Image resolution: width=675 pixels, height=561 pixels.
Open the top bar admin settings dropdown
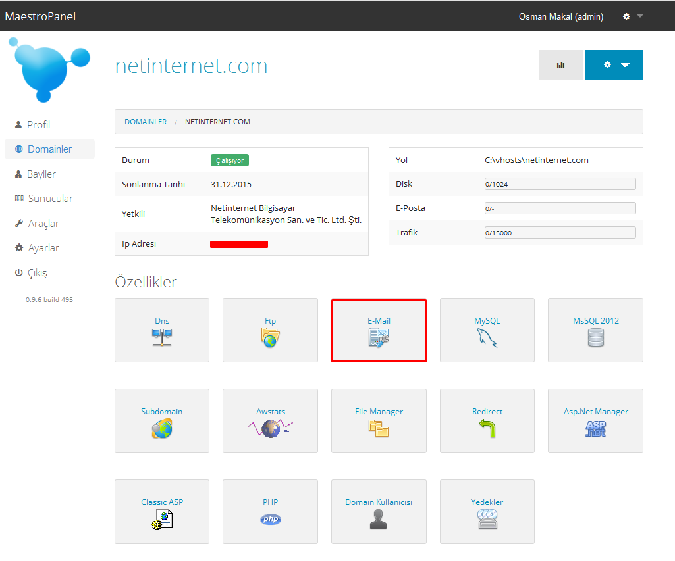pos(633,16)
